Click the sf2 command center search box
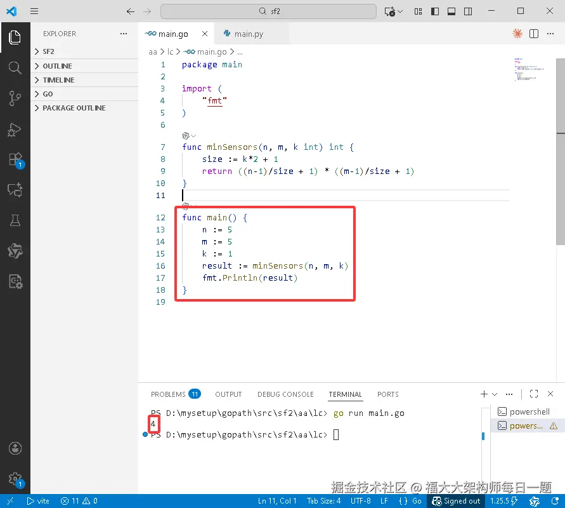 pyautogui.click(x=268, y=11)
